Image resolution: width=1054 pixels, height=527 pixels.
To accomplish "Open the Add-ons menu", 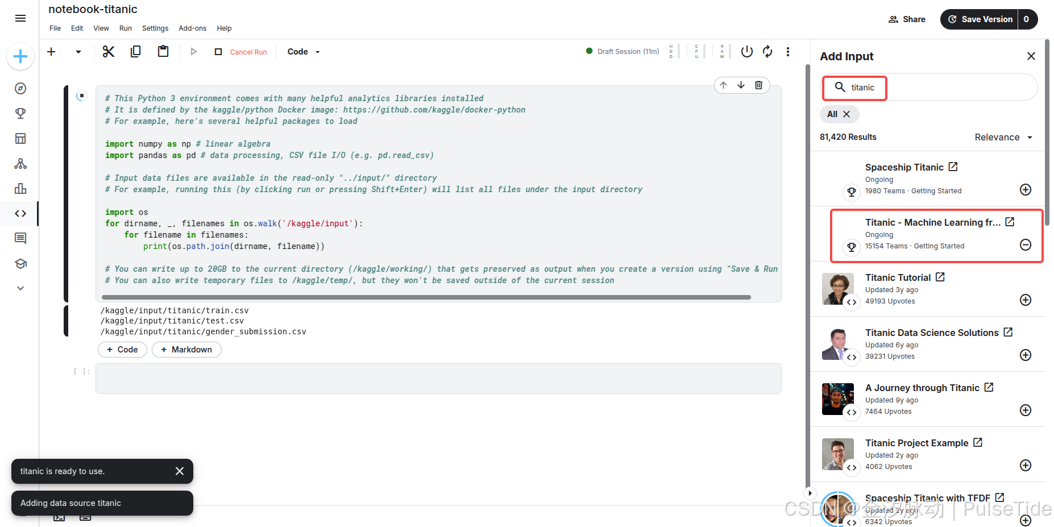I will pyautogui.click(x=193, y=28).
